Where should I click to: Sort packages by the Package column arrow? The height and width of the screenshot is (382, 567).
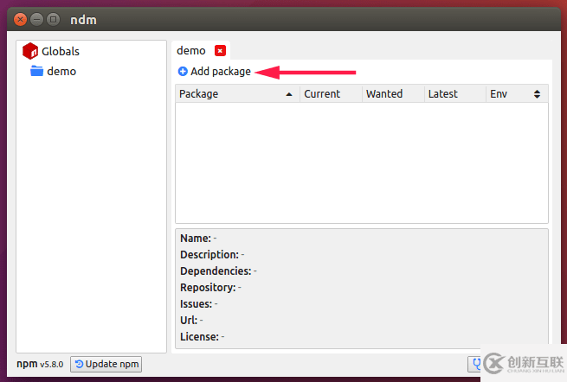(x=288, y=94)
